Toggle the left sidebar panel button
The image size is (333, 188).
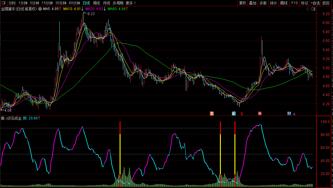click(4, 3)
